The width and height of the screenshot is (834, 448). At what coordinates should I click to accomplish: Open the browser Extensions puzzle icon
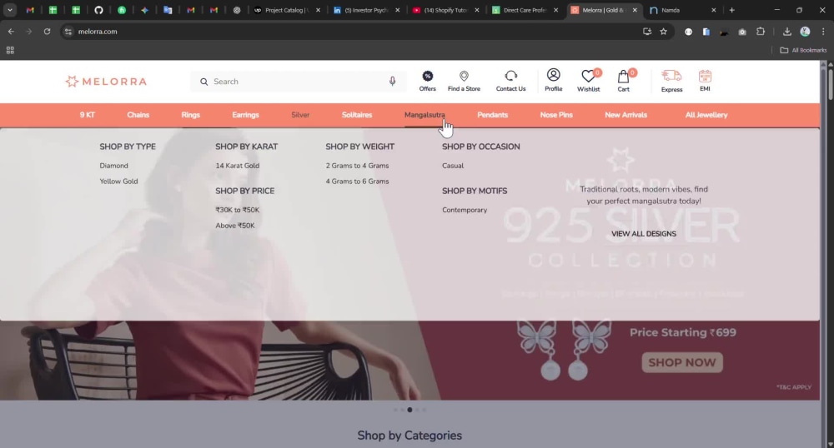761,32
